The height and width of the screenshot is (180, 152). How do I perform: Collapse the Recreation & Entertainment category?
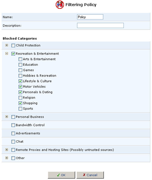coord(7,53)
